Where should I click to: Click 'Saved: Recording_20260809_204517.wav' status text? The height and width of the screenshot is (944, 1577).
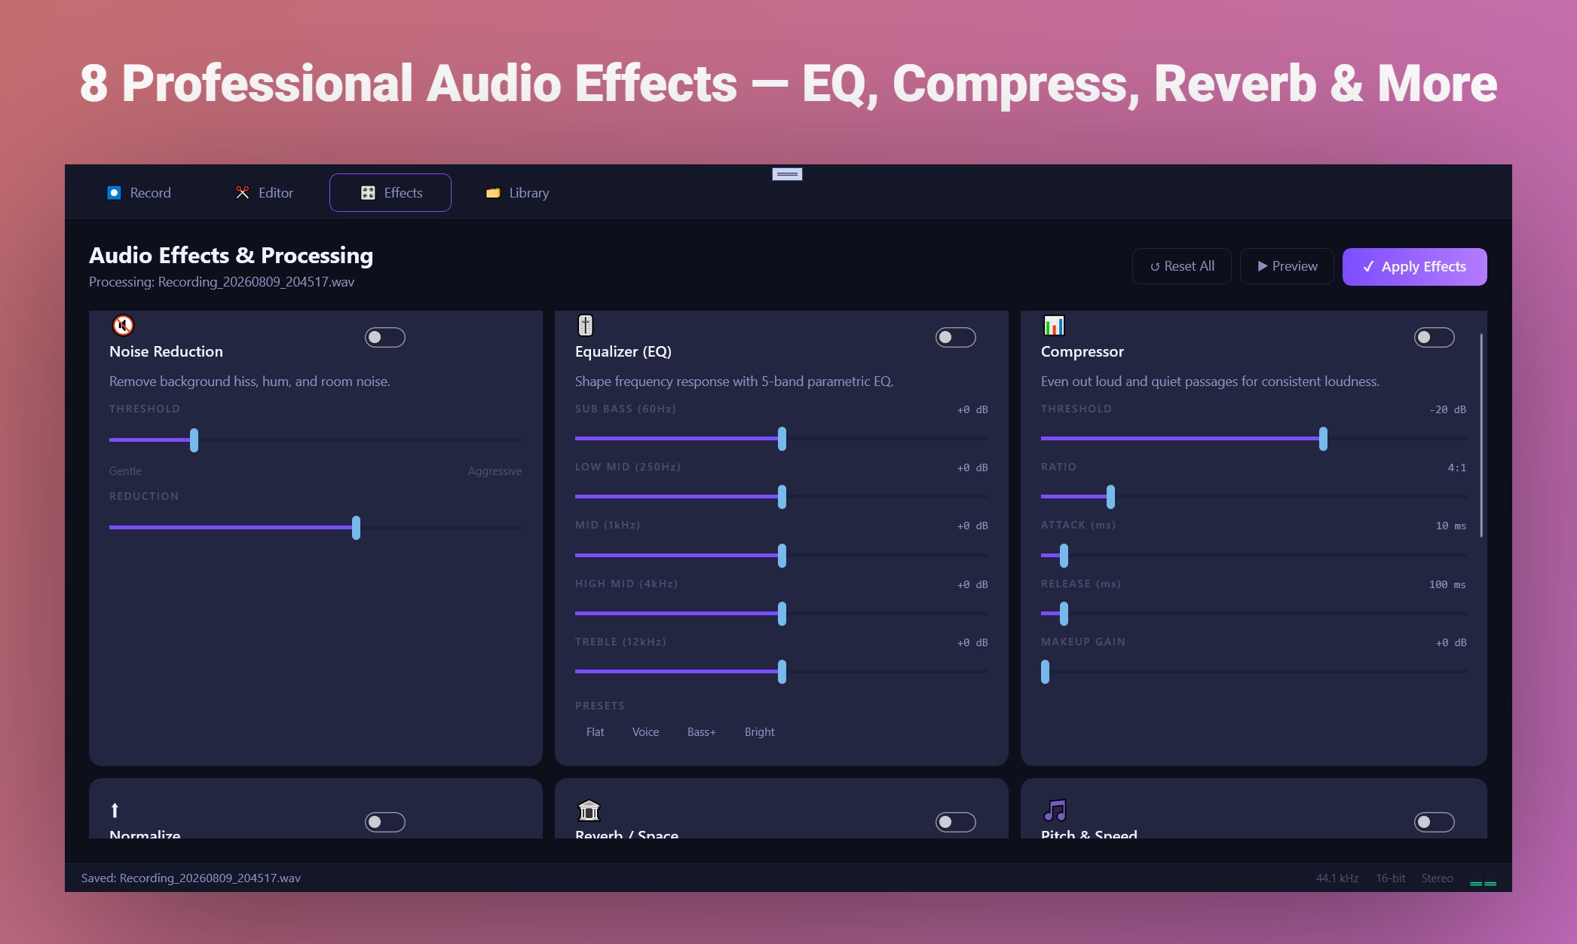coord(191,878)
